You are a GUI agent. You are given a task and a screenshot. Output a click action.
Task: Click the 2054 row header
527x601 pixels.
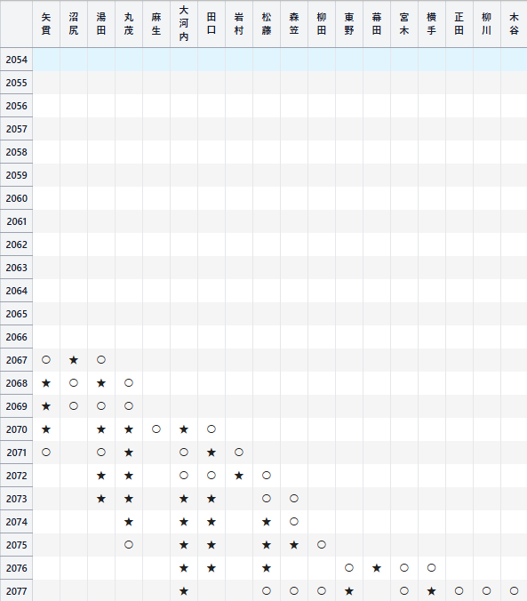tap(17, 60)
